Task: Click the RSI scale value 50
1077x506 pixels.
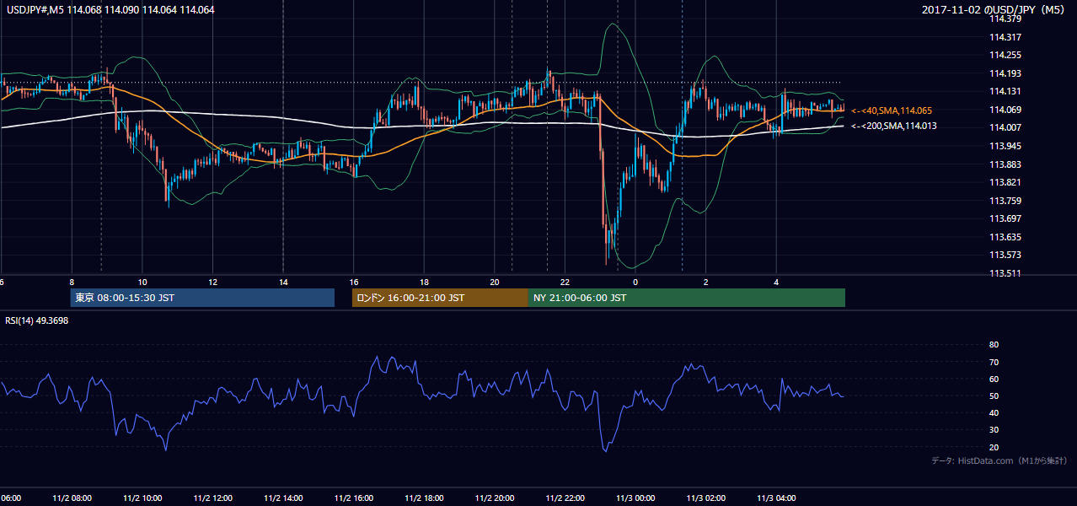Action: coord(994,396)
